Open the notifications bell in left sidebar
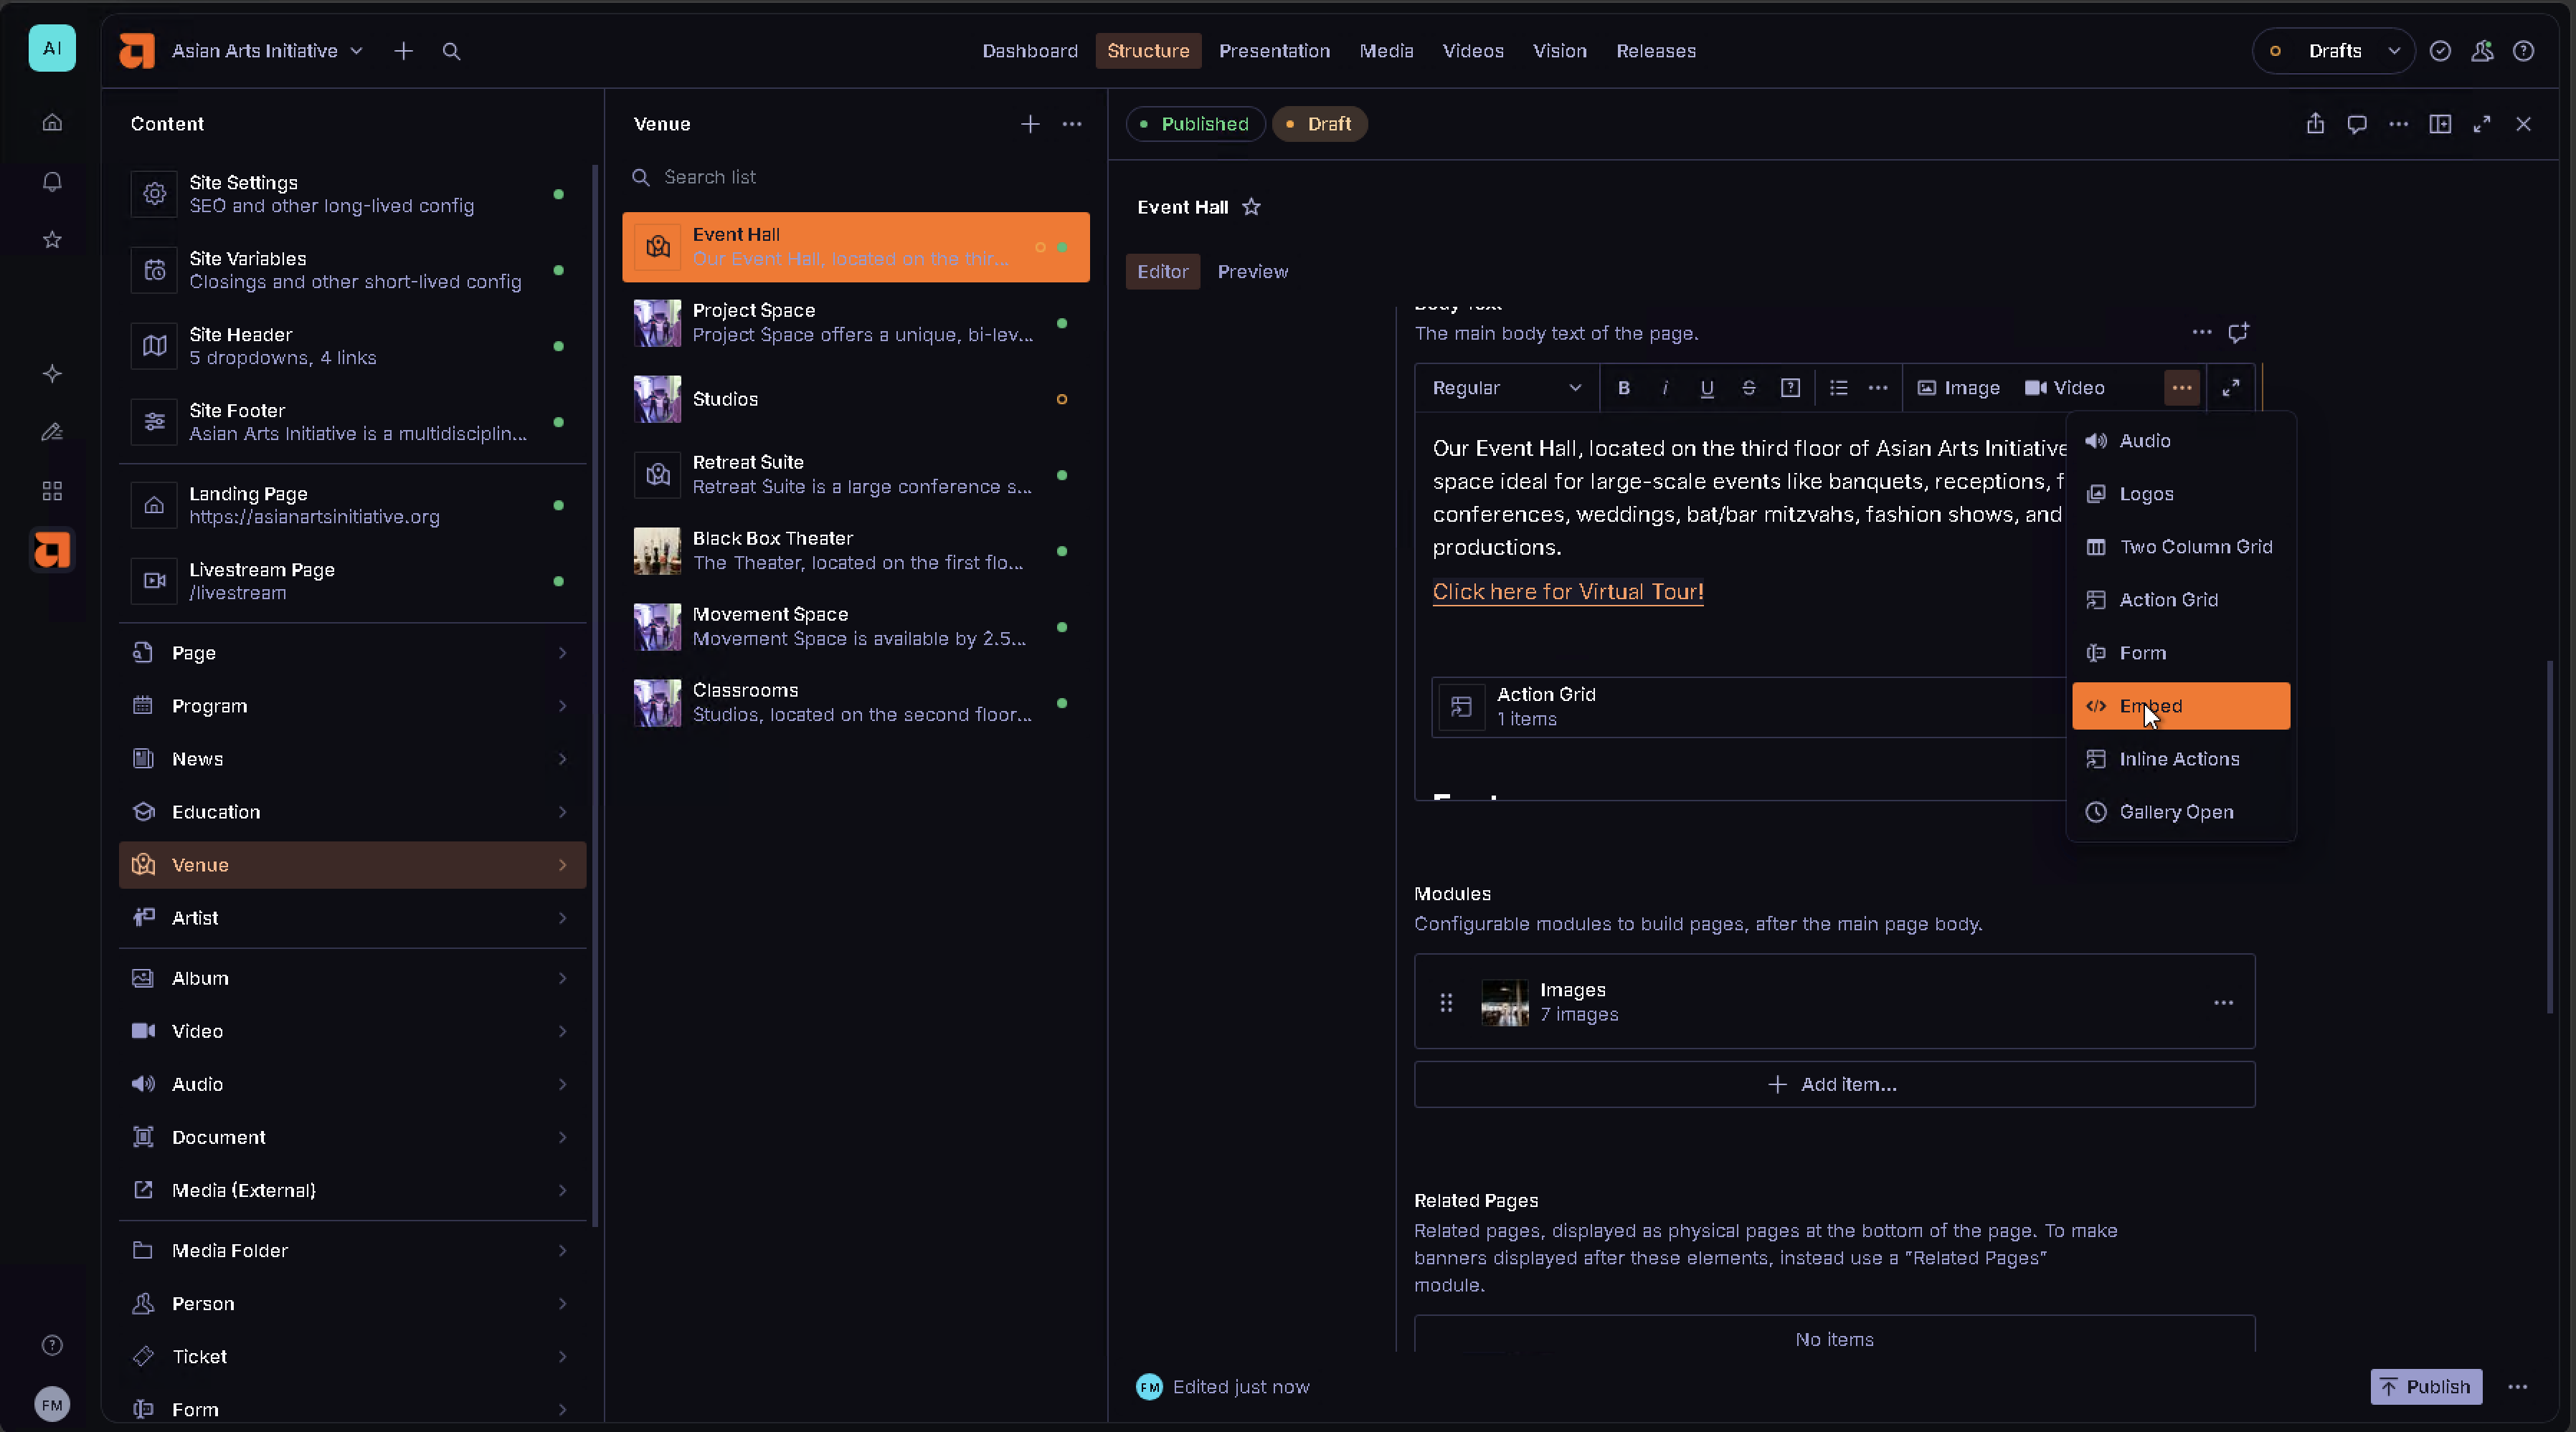The height and width of the screenshot is (1432, 2576). tap(52, 182)
